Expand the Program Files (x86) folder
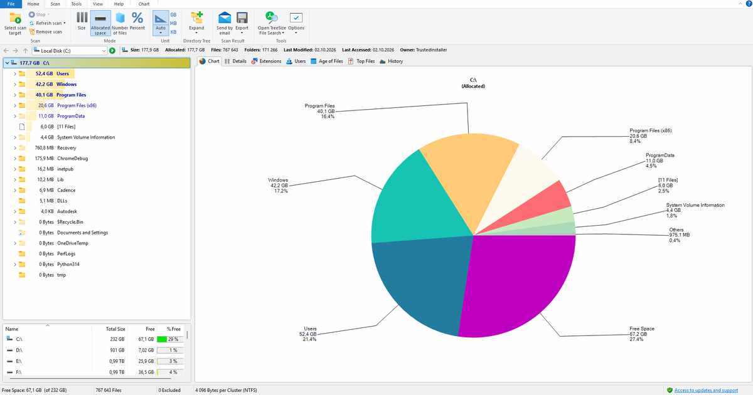 click(15, 105)
